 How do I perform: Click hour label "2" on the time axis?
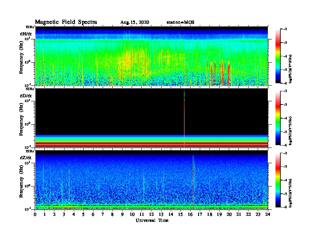[x=54, y=214]
